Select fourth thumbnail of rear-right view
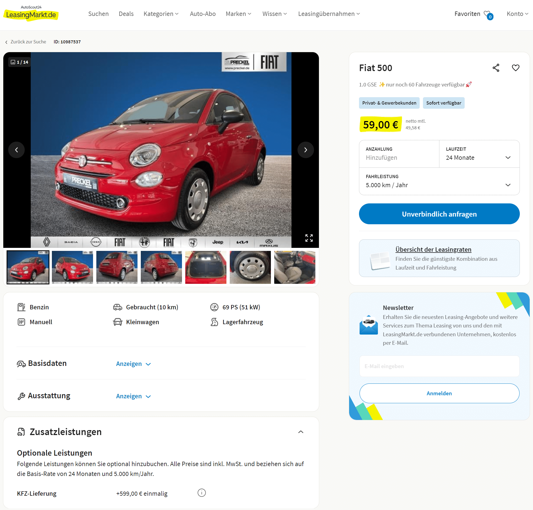Viewport: 533px width, 510px height. (161, 267)
